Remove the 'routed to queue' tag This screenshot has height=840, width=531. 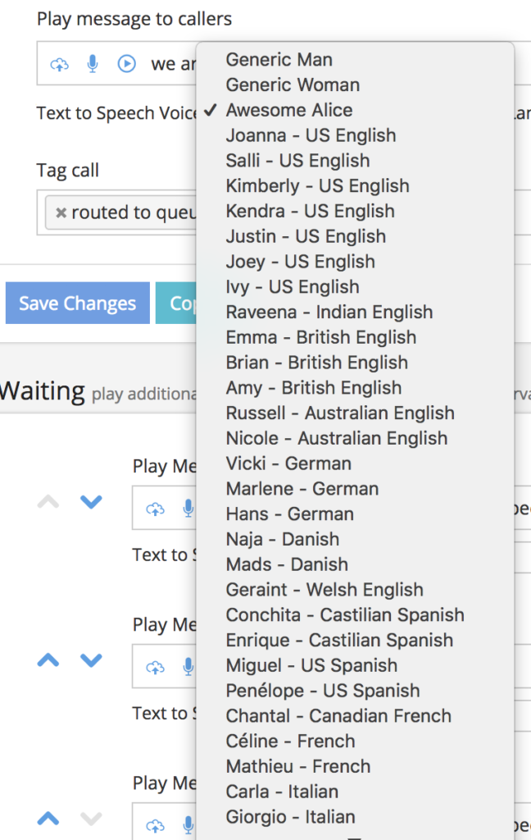61,213
